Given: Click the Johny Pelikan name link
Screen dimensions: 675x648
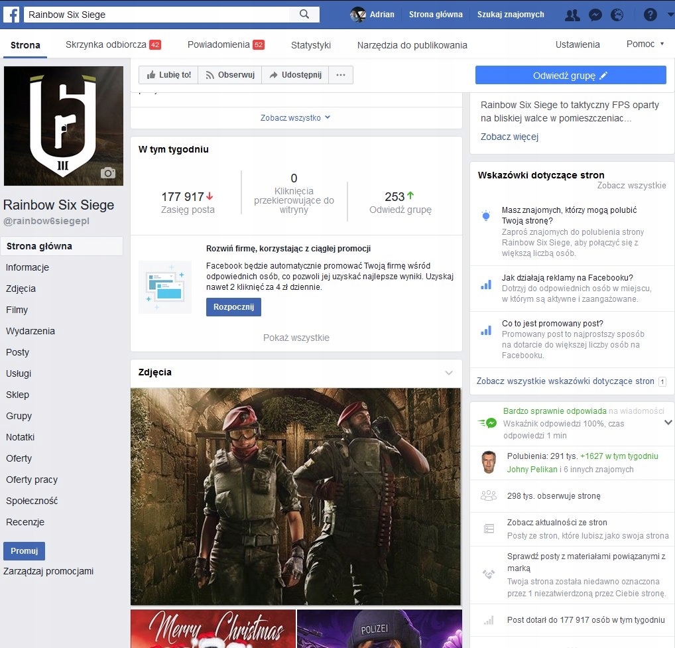Looking at the screenshot, I should coord(532,470).
